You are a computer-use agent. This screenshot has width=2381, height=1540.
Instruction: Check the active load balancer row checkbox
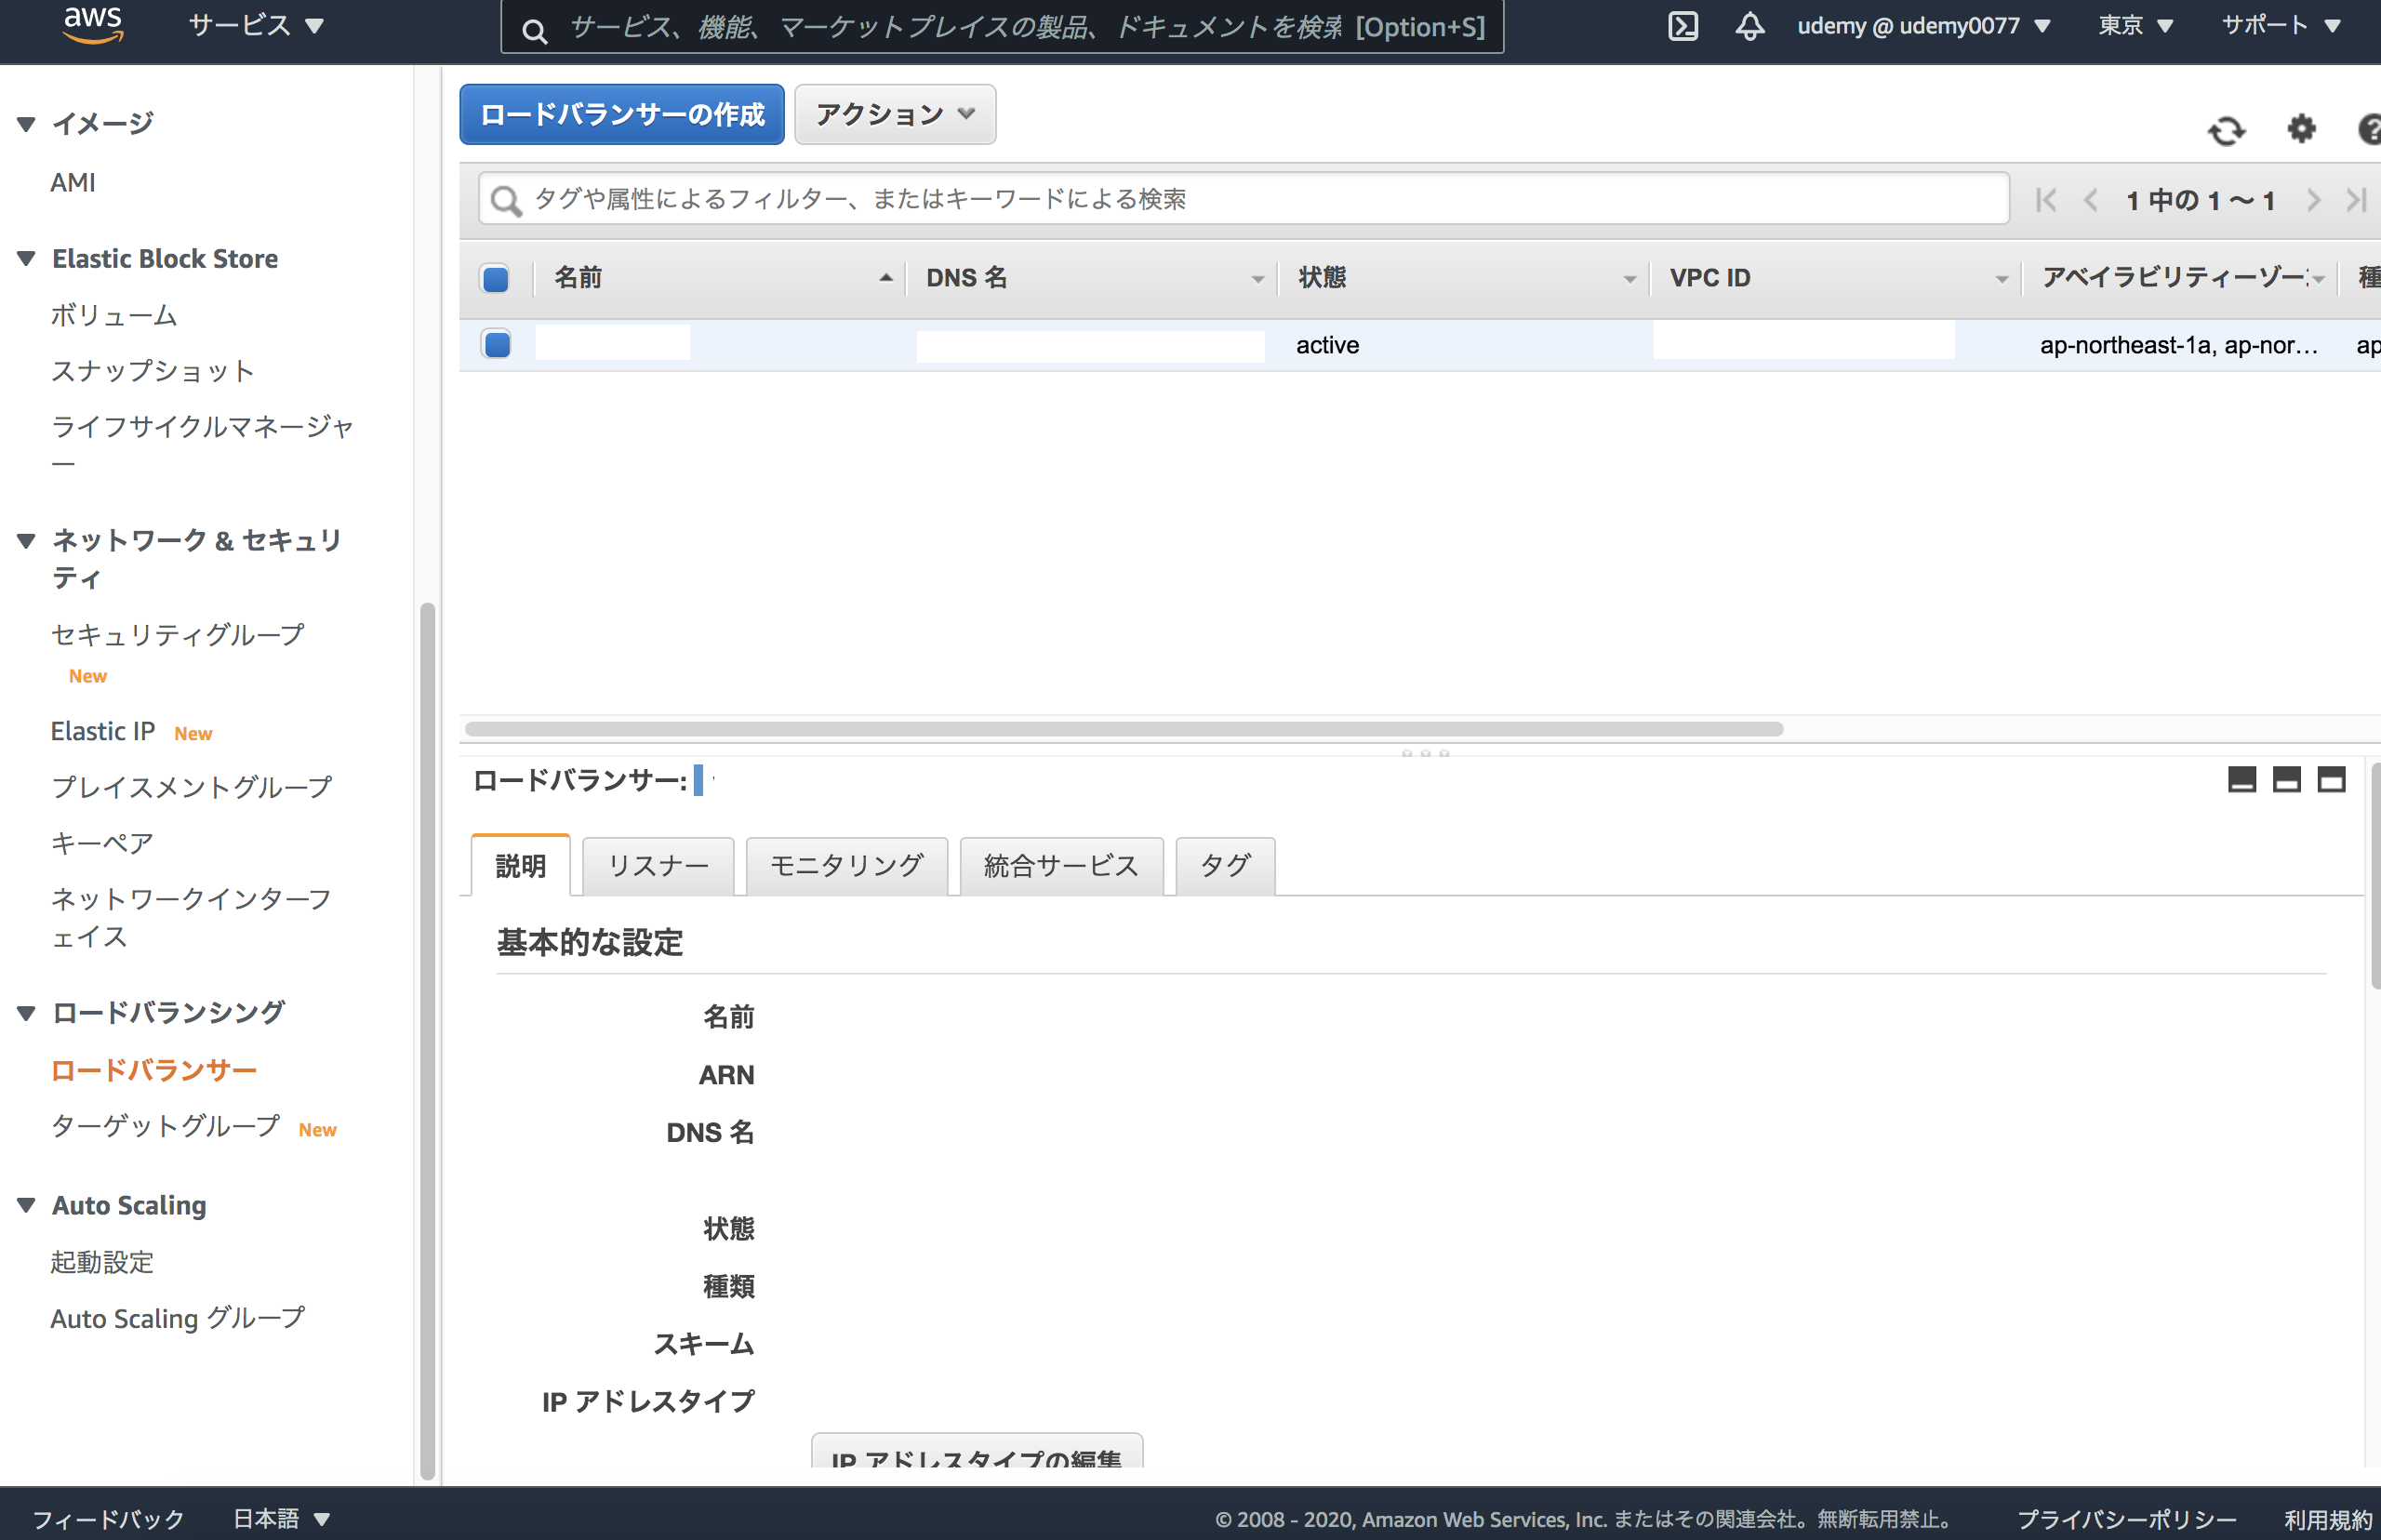click(x=495, y=344)
